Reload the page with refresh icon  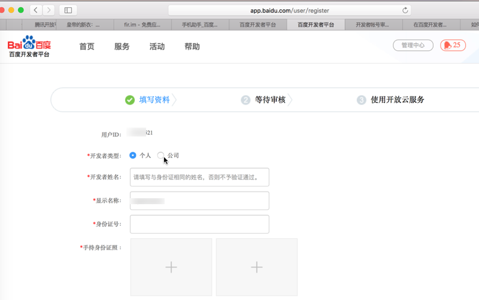(x=405, y=10)
